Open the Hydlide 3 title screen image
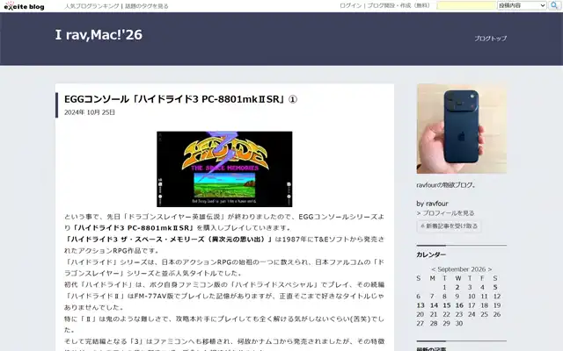Viewport: 563px width, 351px height. tap(224, 169)
